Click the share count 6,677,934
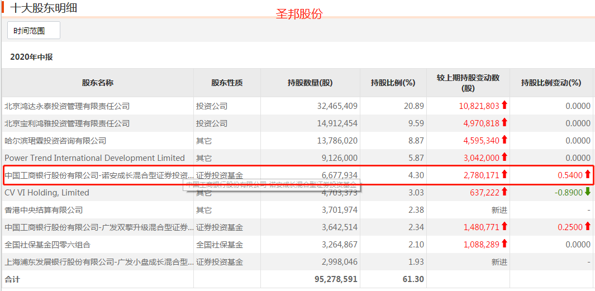This screenshot has height=291, width=595. (340, 175)
